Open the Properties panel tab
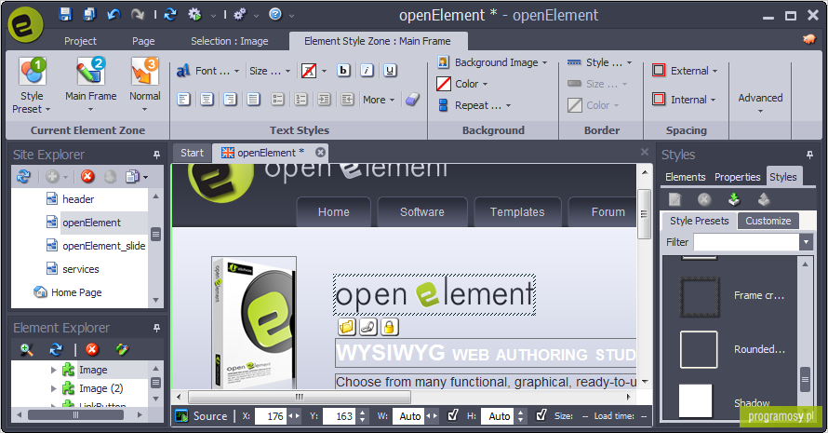Screen dimensions: 828x433 737,177
